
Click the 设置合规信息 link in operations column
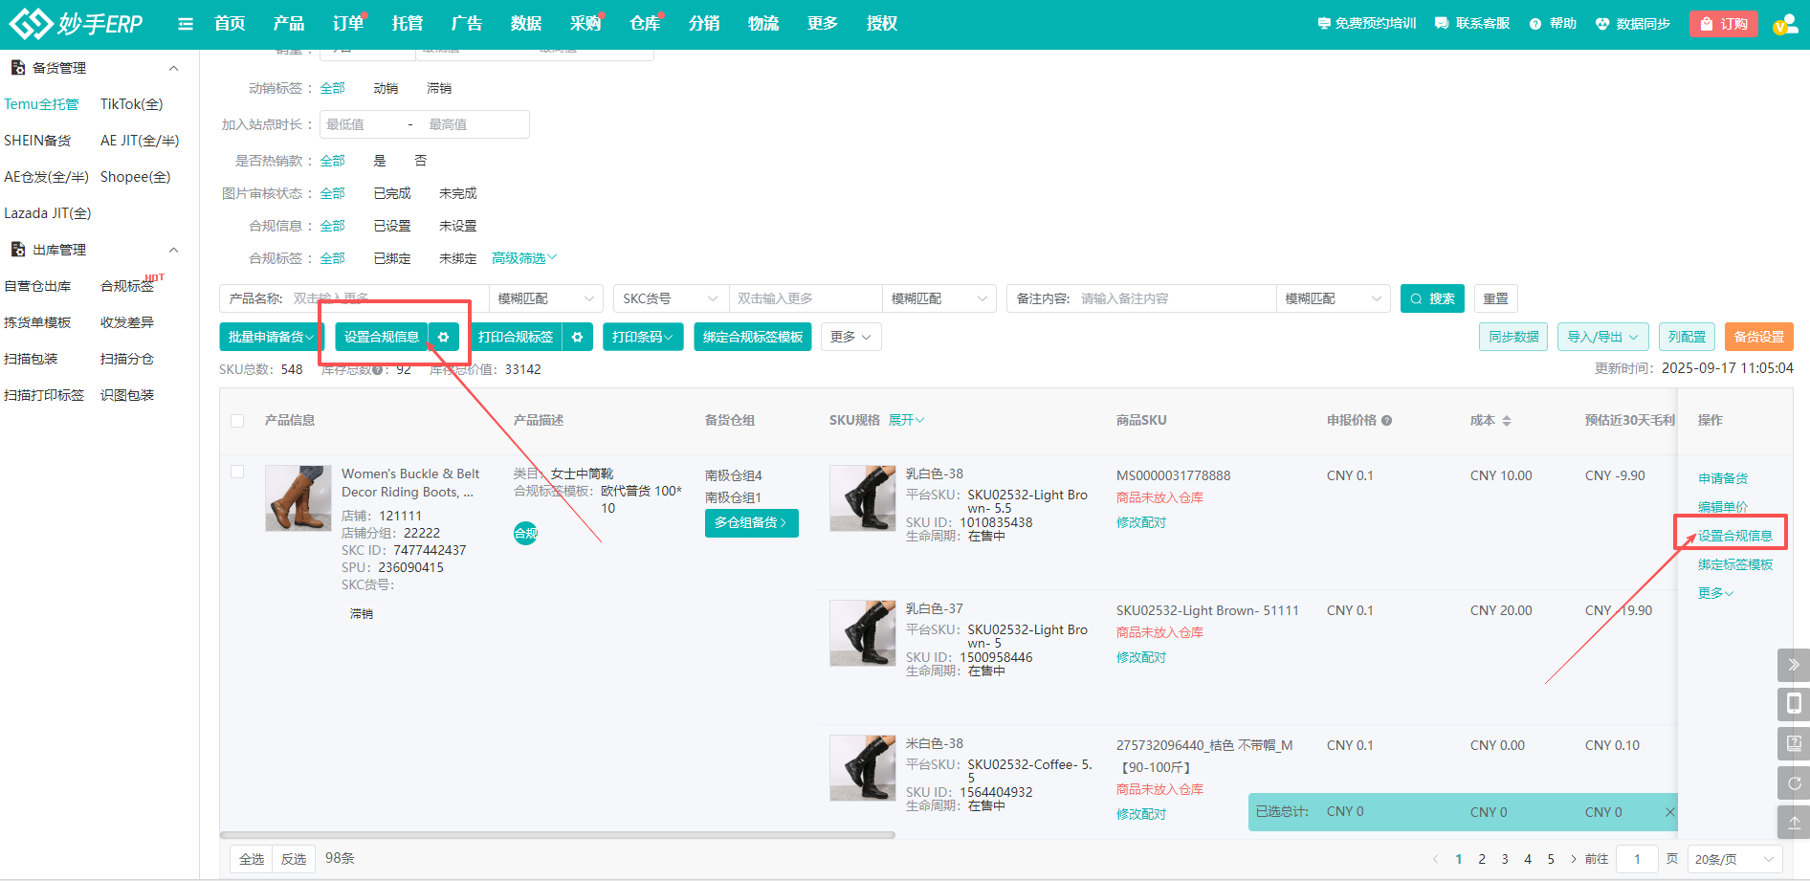1734,536
